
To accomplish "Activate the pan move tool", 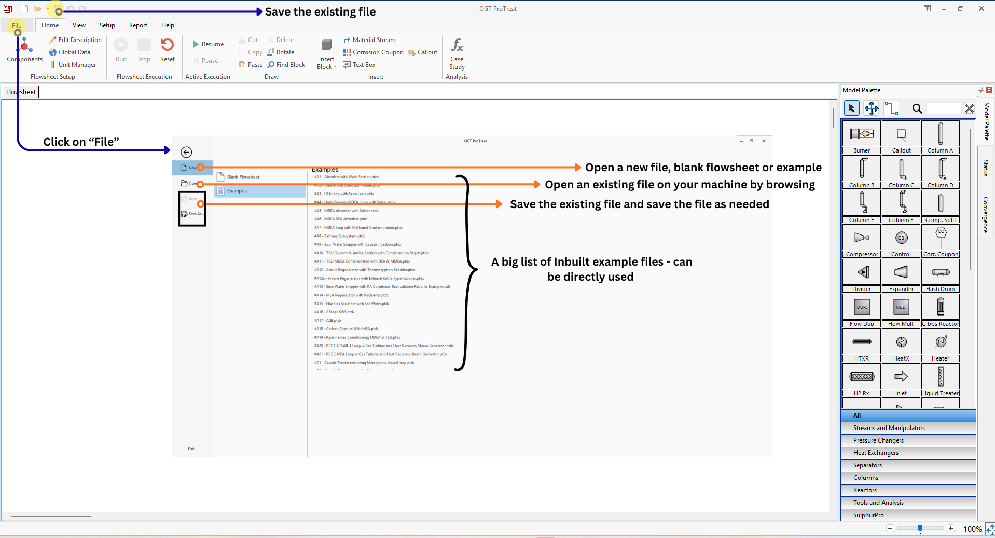I will pos(871,108).
